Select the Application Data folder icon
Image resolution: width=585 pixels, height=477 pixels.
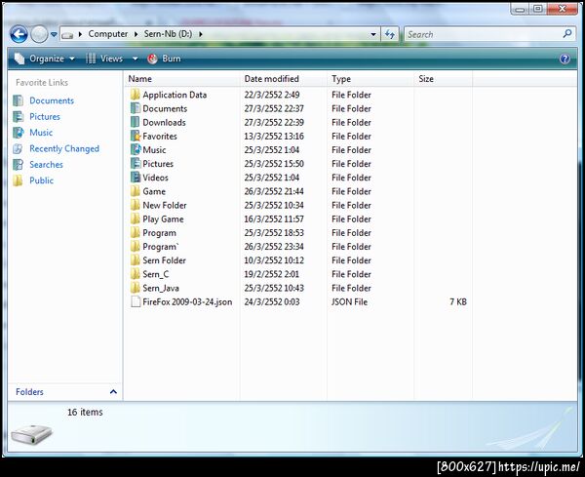pos(136,95)
